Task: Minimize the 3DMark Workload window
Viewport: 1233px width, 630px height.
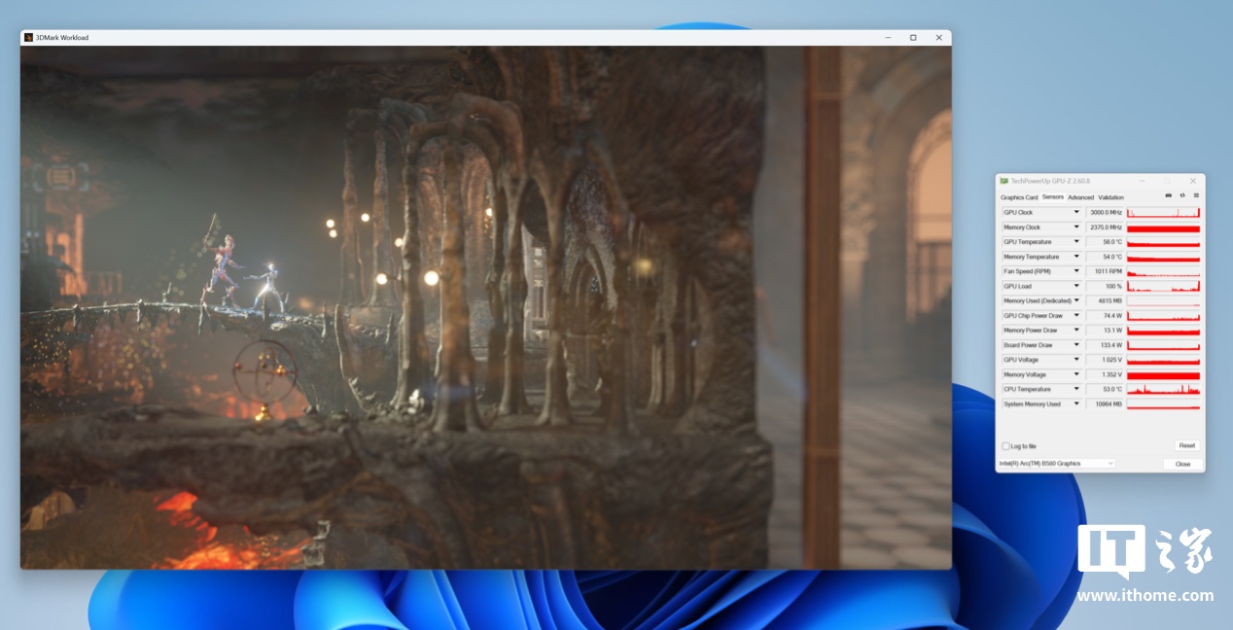Action: coord(888,38)
